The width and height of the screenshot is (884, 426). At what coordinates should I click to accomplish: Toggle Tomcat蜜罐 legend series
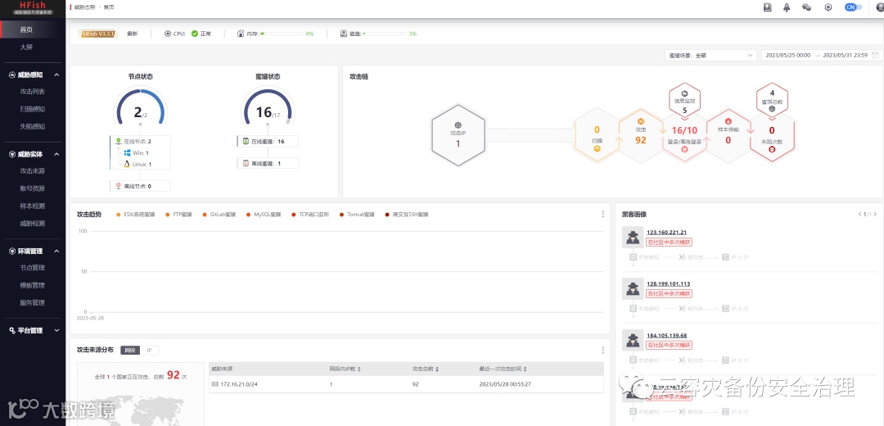coord(358,215)
